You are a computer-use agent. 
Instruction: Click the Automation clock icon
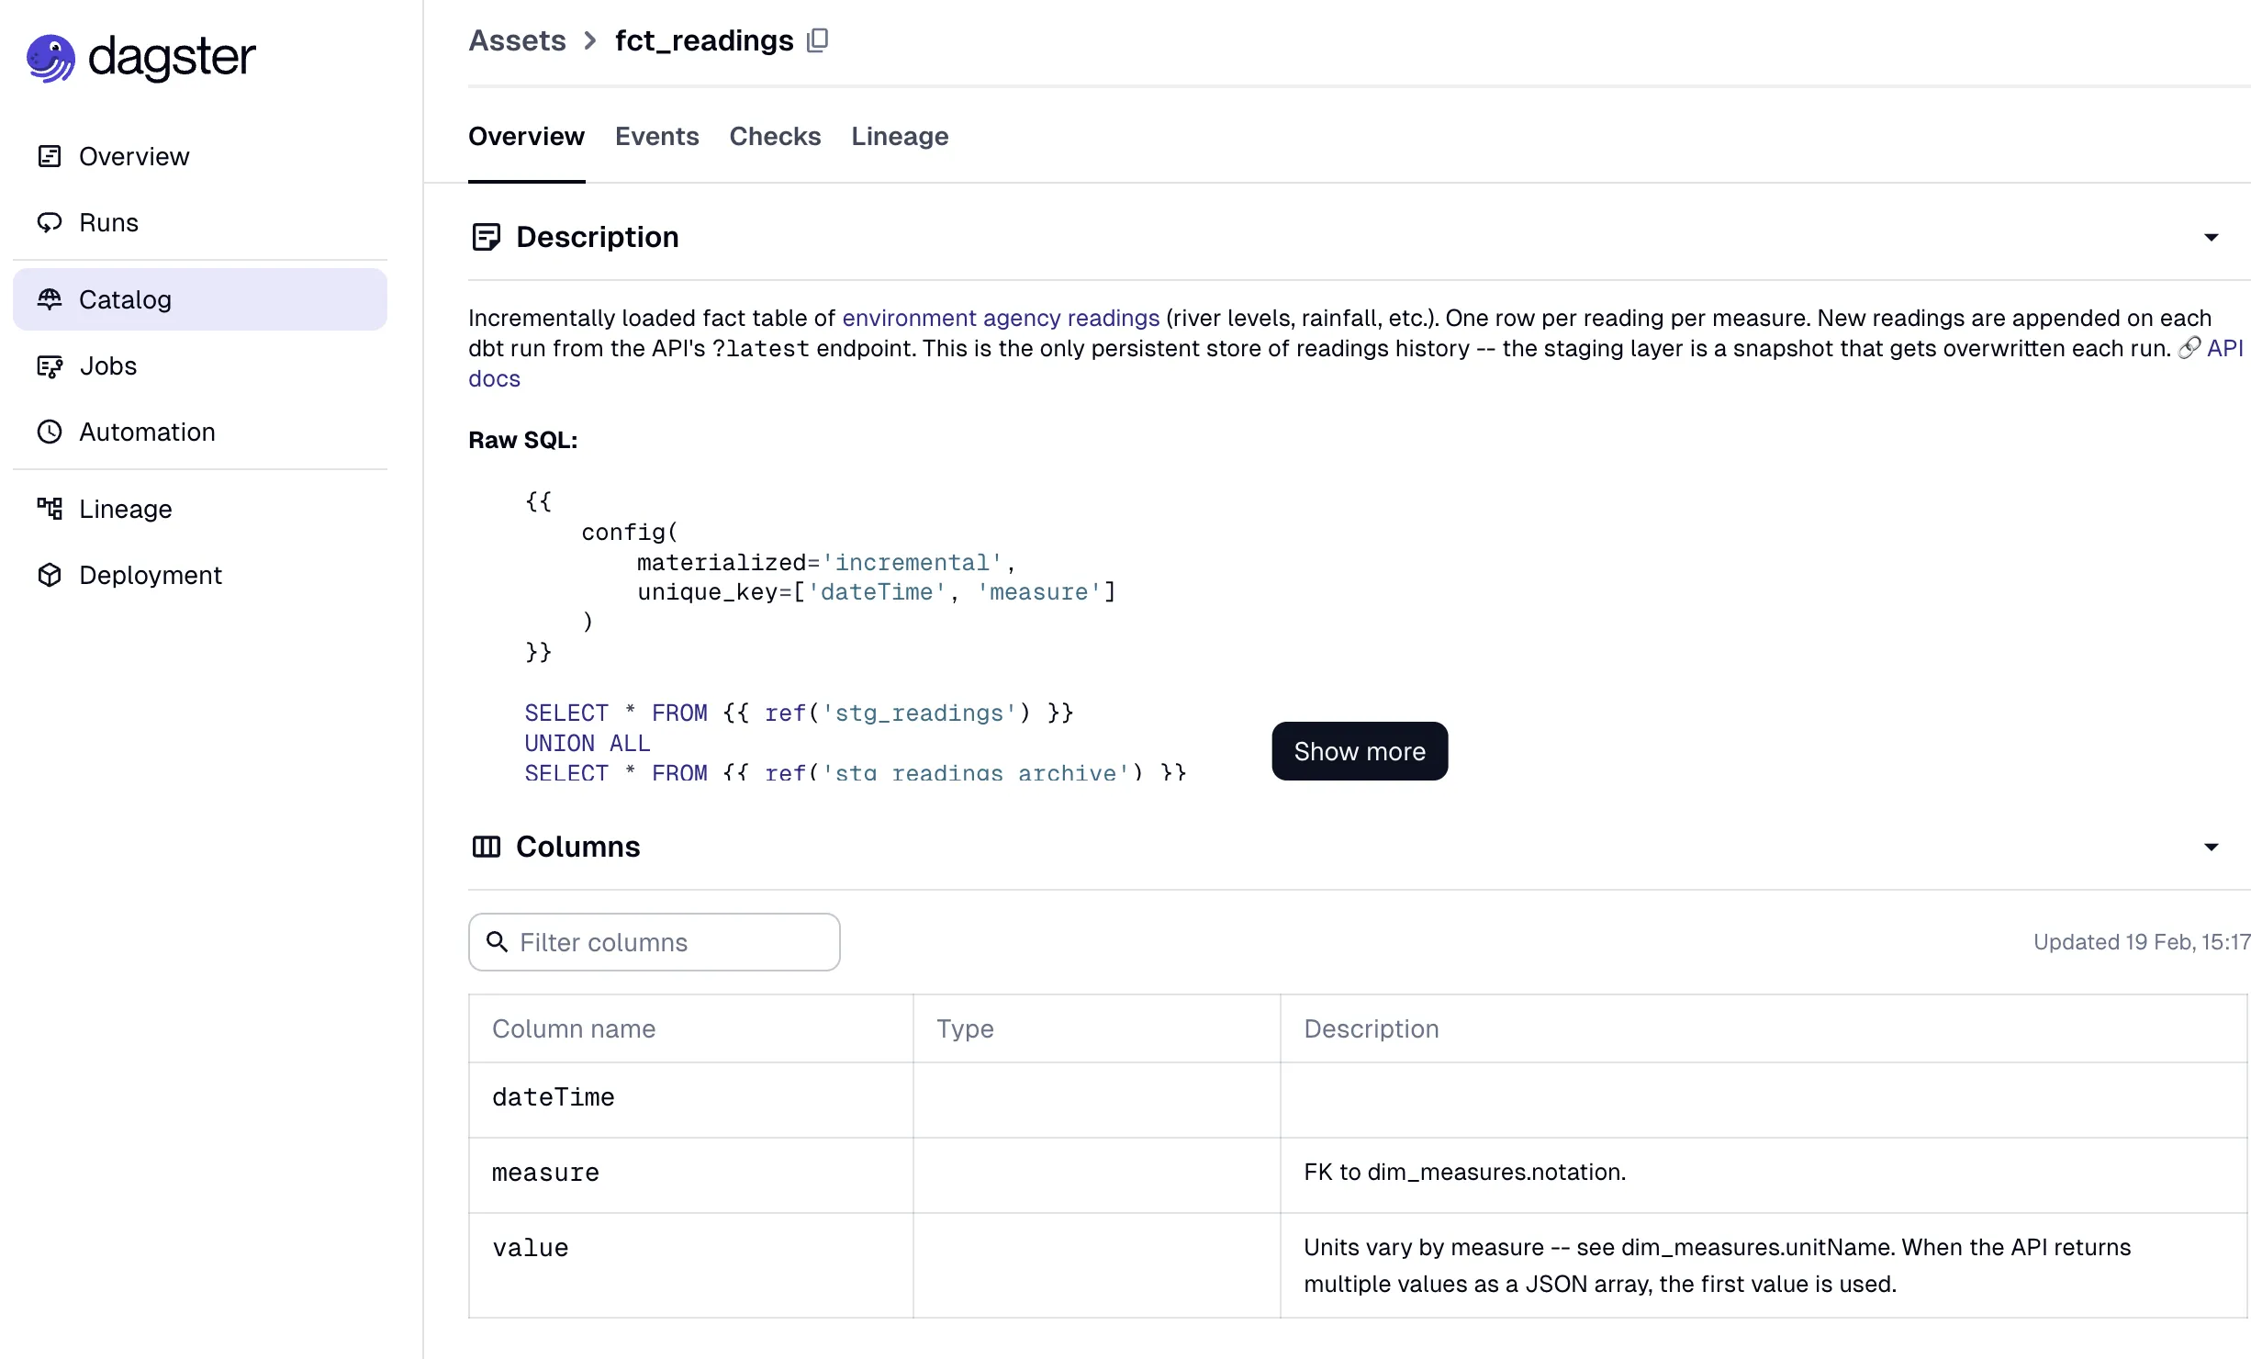point(50,432)
